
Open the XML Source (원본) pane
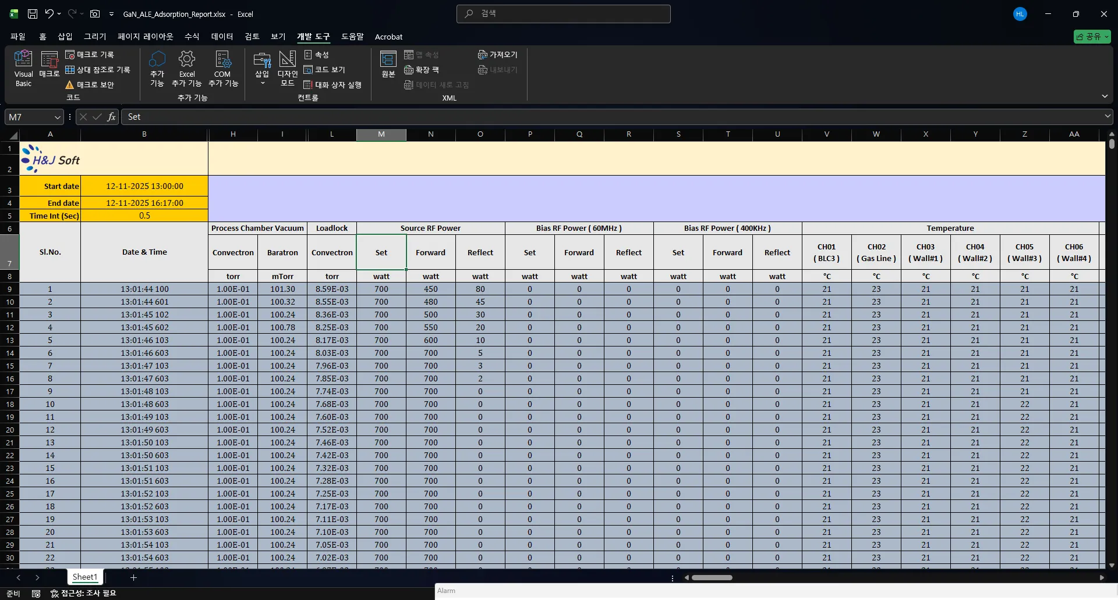click(x=388, y=64)
